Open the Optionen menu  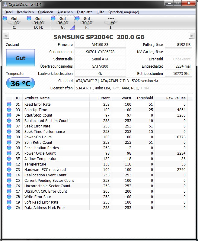pyautogui.click(x=46, y=12)
